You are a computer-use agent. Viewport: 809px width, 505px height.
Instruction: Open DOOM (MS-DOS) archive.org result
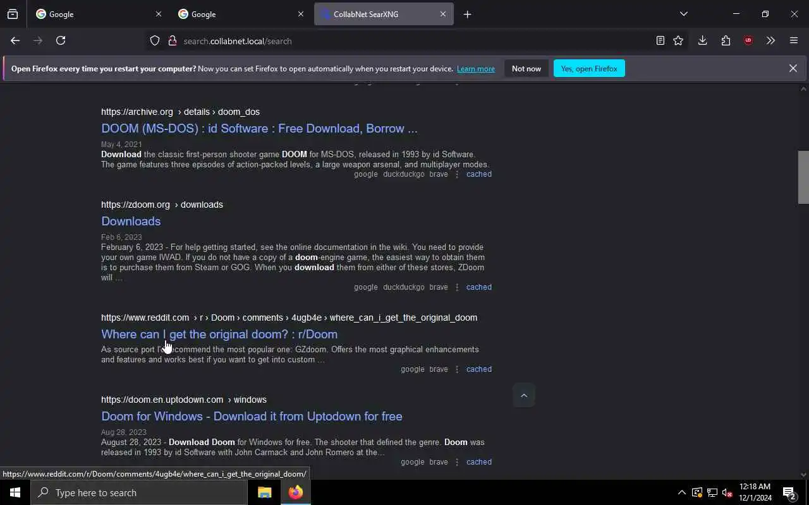pos(259,128)
